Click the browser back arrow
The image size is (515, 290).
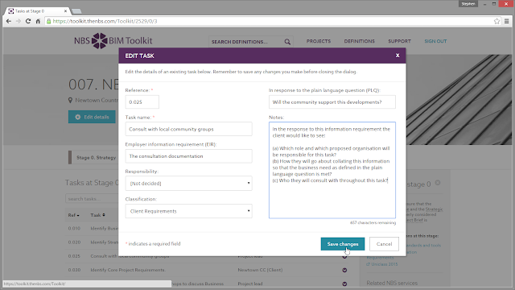tap(9, 21)
